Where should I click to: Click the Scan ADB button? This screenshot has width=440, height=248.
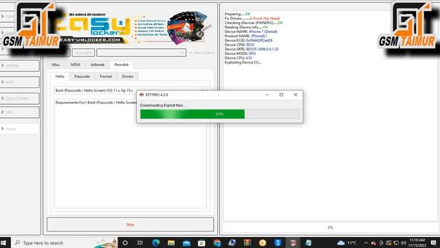[83, 52]
